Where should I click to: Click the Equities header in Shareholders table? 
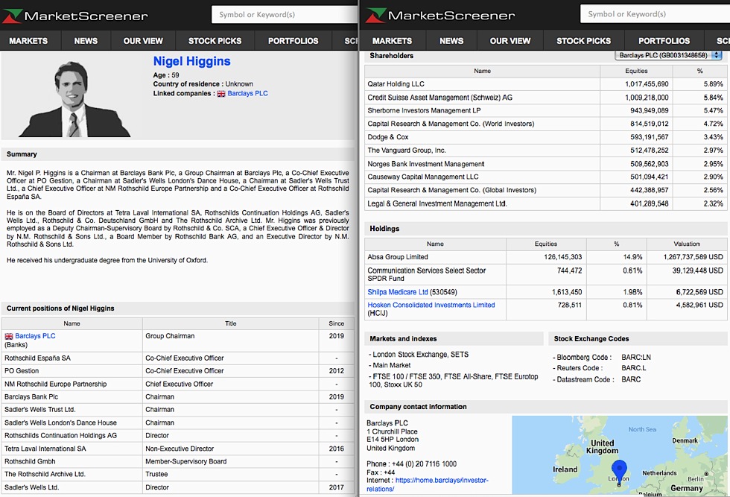pyautogui.click(x=636, y=72)
